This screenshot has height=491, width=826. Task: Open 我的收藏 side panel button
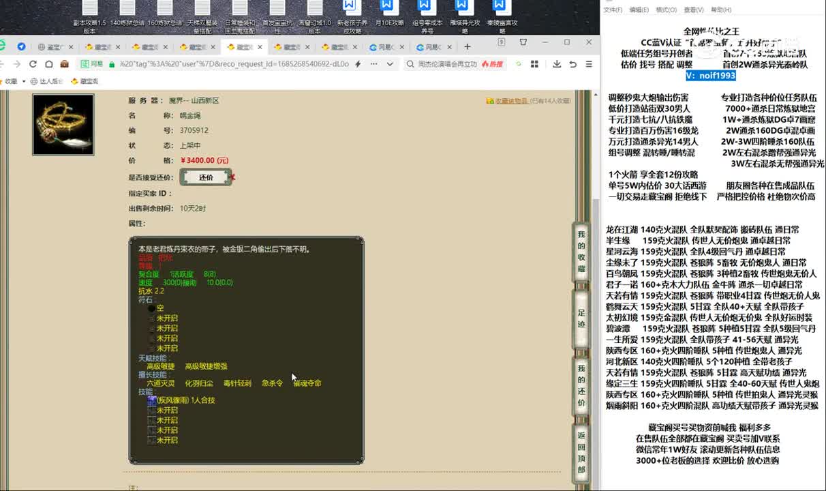coord(581,252)
